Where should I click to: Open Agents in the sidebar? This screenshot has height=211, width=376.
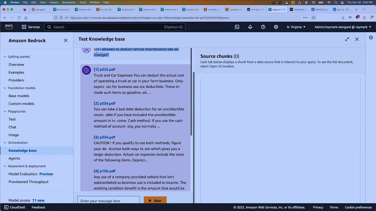[14, 158]
